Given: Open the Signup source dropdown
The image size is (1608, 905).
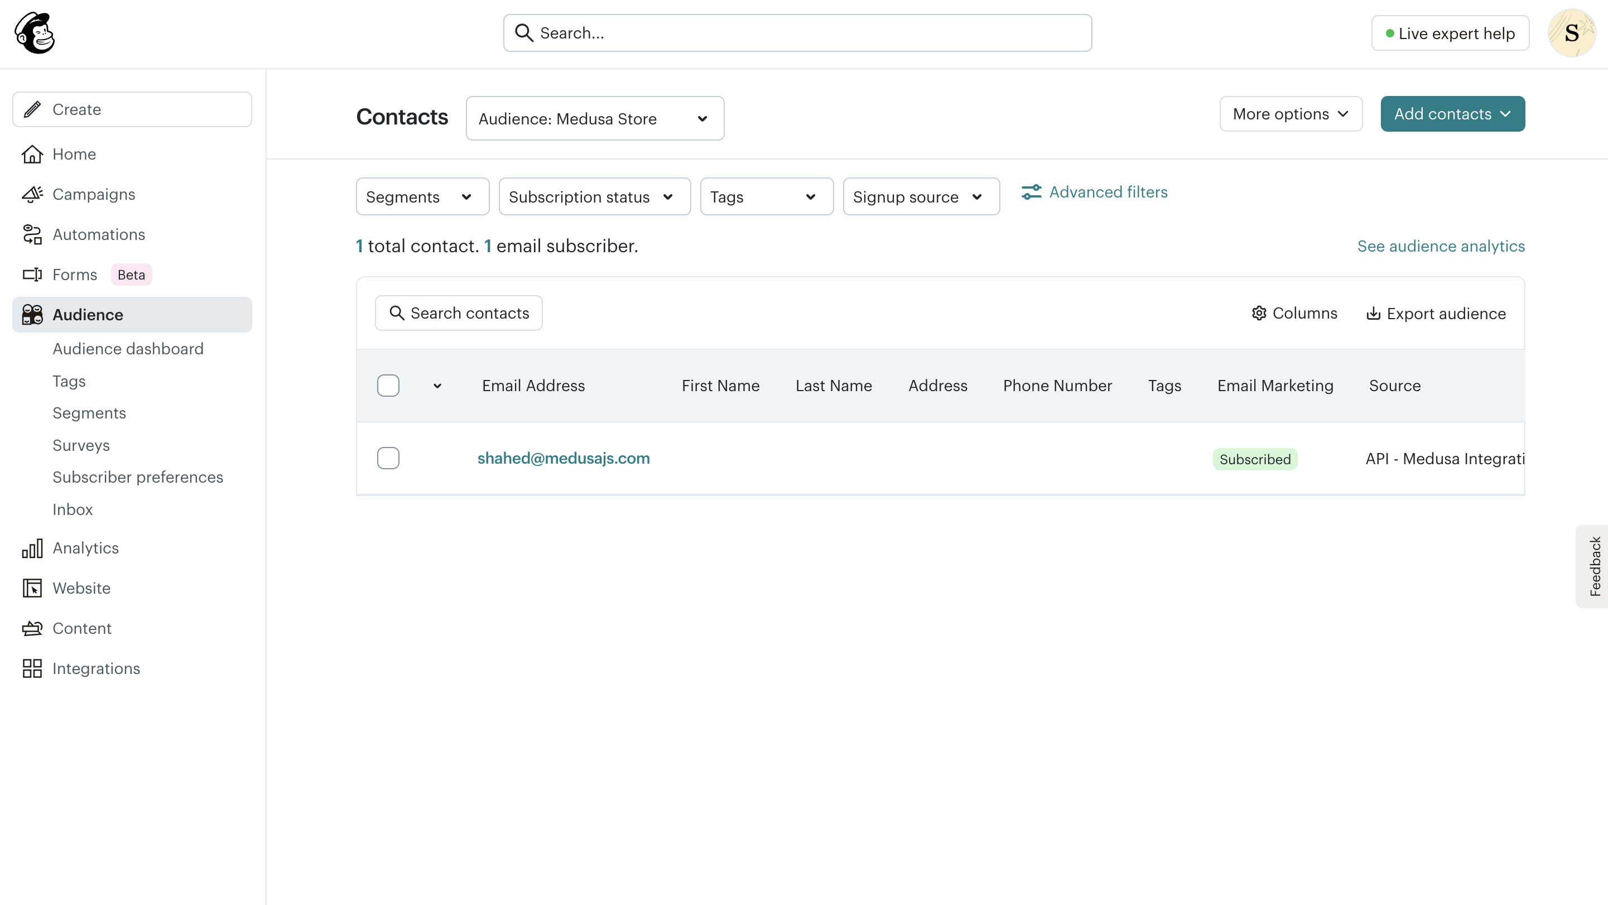Looking at the screenshot, I should point(921,196).
